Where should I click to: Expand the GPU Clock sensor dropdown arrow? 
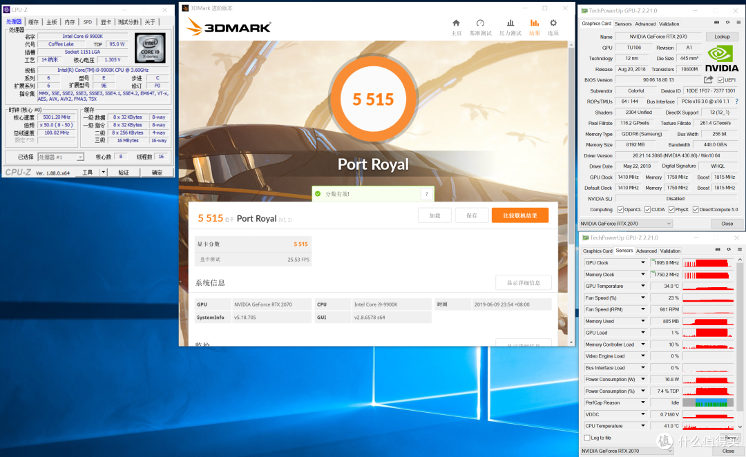[x=643, y=262]
